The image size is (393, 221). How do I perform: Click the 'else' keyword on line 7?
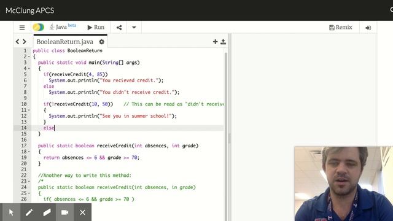49,86
